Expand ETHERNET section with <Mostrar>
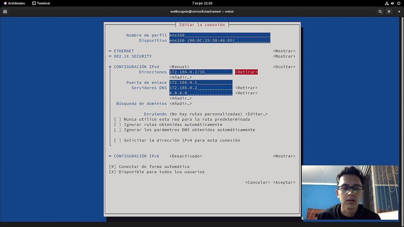The height and width of the screenshot is (227, 404). tap(284, 51)
